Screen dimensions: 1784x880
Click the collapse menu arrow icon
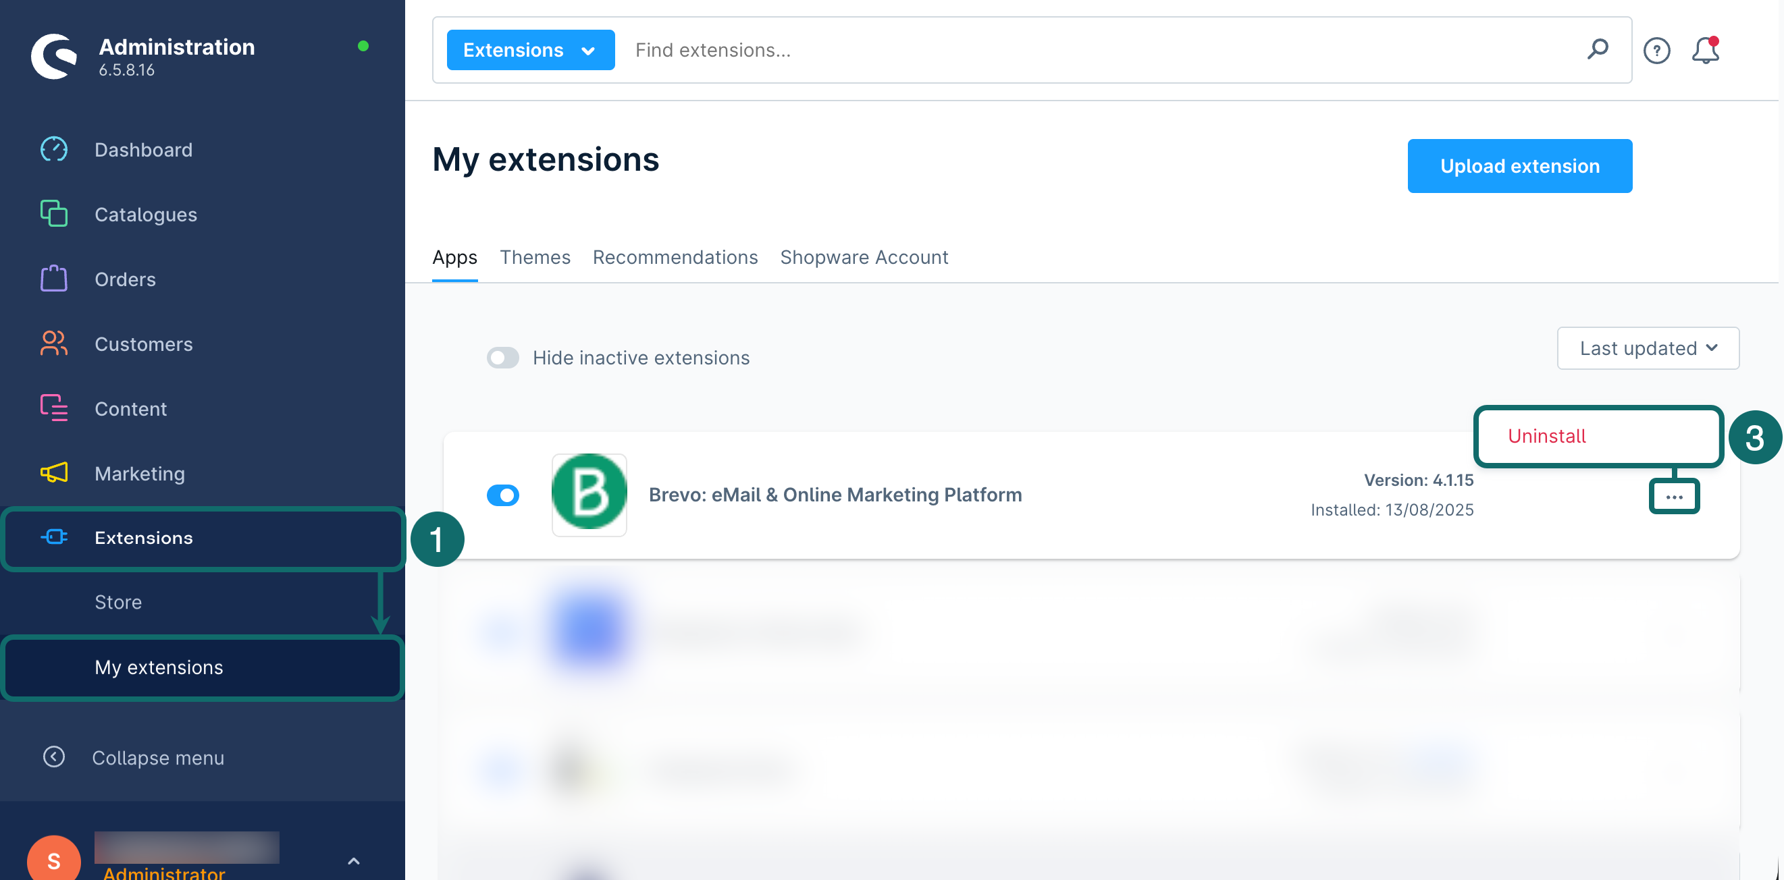(x=54, y=757)
